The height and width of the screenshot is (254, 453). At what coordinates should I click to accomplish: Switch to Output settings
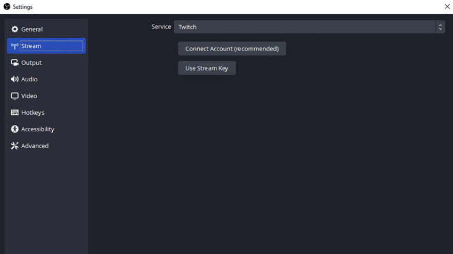pyautogui.click(x=46, y=63)
